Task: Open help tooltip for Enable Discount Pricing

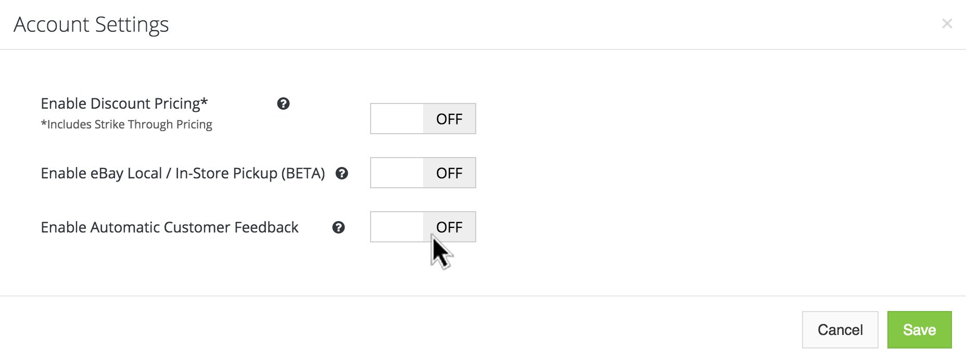Action: click(283, 104)
